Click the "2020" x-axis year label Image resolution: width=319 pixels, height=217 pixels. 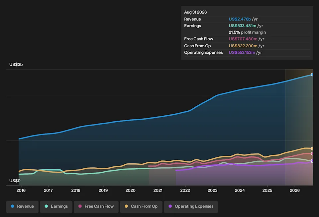[130, 190]
